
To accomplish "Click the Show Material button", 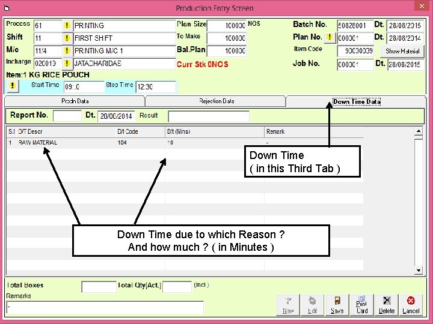I will pos(402,51).
